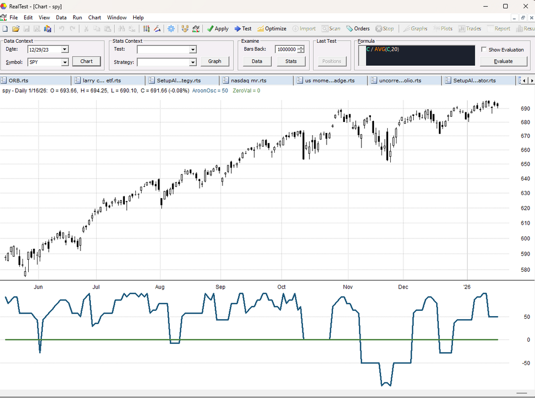Click the Data button under Examine

257,62
